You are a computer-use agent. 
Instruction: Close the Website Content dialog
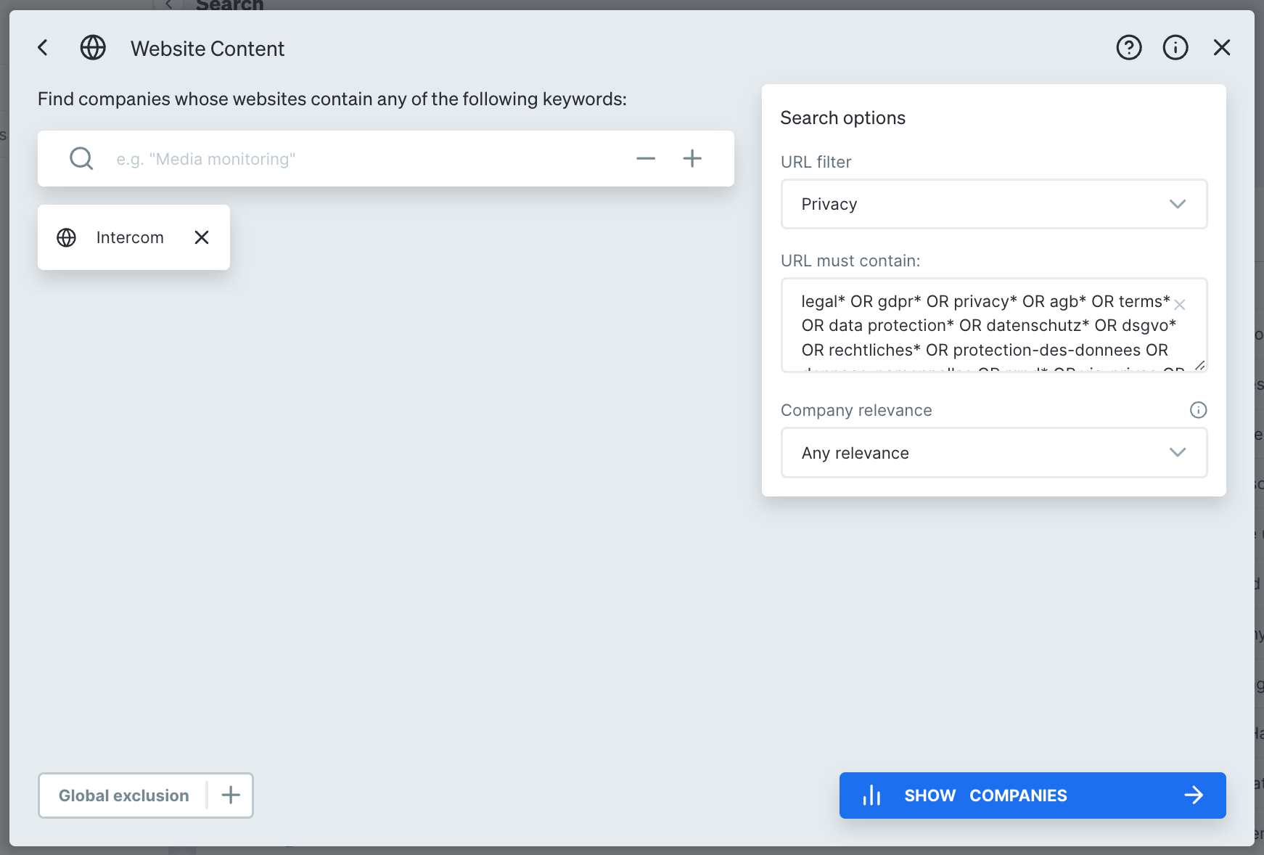pos(1222,47)
